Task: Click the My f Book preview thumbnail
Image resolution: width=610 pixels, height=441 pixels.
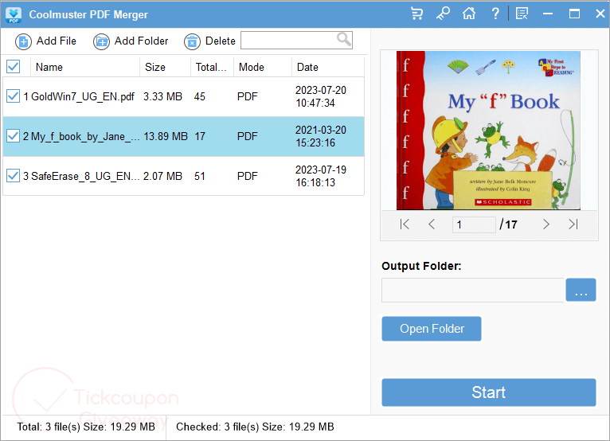Action: click(488, 131)
